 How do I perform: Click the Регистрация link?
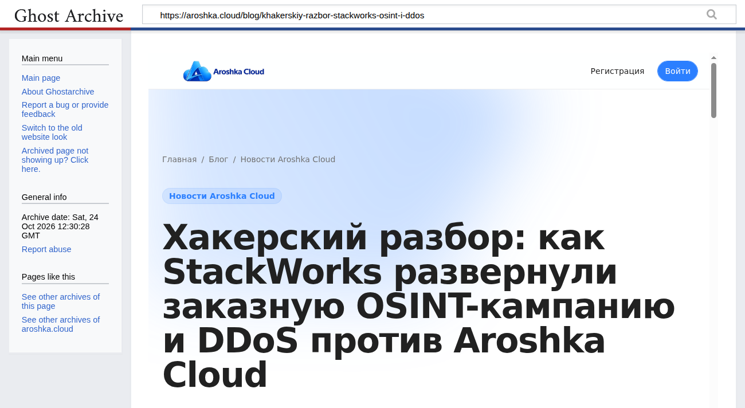click(617, 71)
